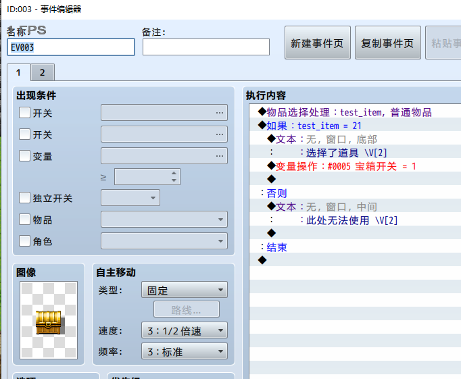Check the 角色 condition checkbox
461x379 pixels.
(24, 241)
